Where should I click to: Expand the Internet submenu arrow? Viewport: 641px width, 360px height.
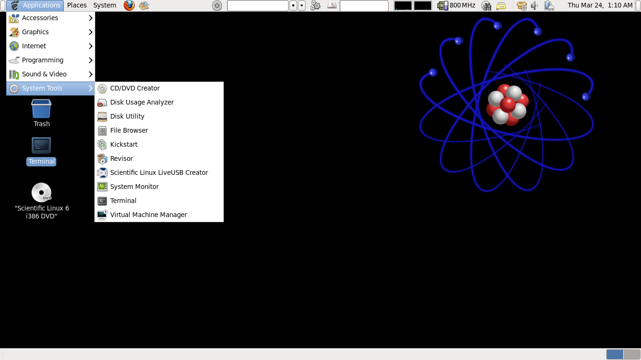(91, 46)
